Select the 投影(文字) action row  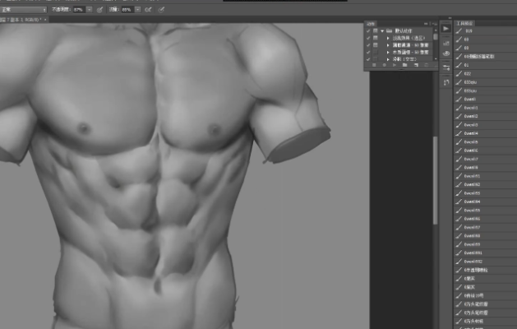click(399, 59)
